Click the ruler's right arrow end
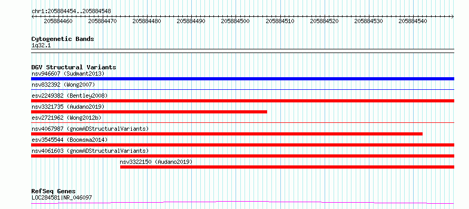The width and height of the screenshot is (469, 209). 453,17
